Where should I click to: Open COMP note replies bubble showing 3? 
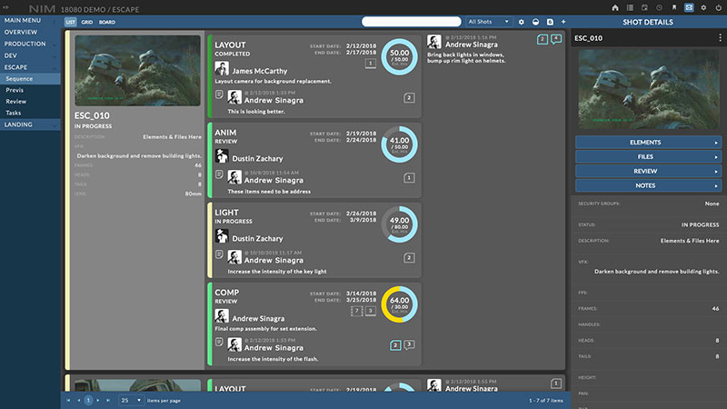[409, 344]
